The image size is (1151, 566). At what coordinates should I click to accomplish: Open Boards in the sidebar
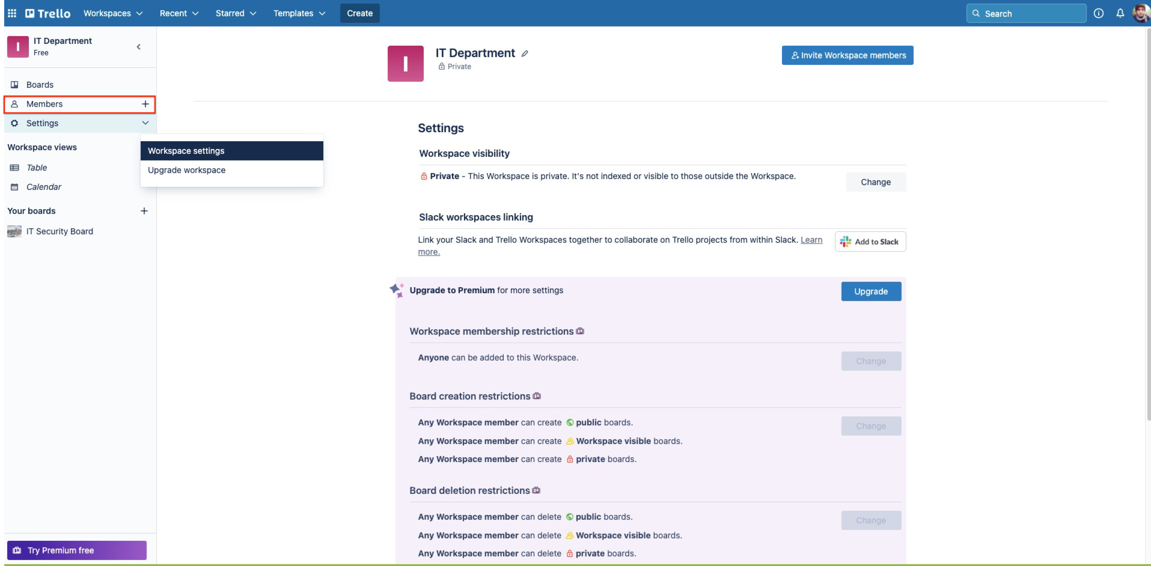coord(80,85)
